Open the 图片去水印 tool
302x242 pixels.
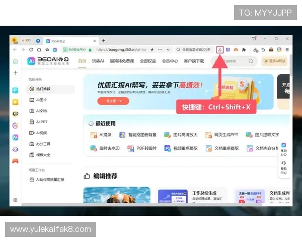(x=105, y=148)
